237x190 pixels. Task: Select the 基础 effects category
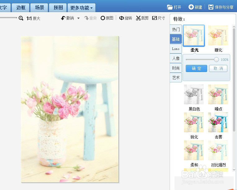coord(176,39)
